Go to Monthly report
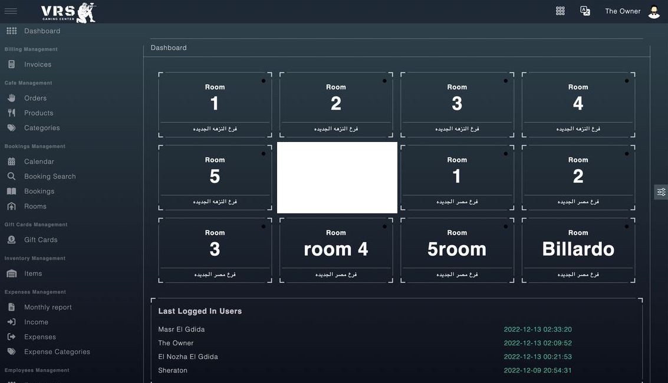Screen dimensions: 668x383 point(48,307)
